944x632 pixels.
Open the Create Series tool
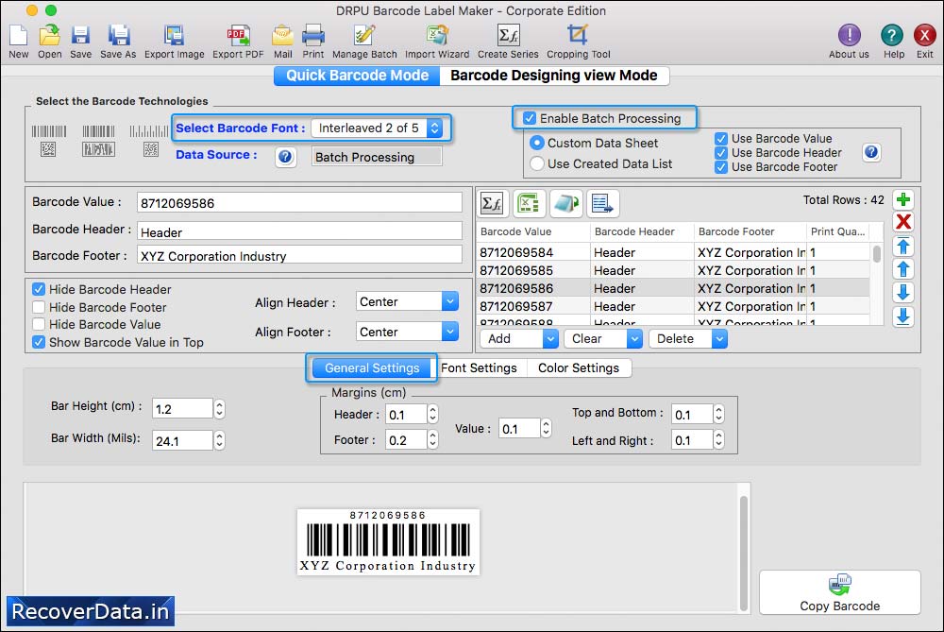[x=508, y=36]
